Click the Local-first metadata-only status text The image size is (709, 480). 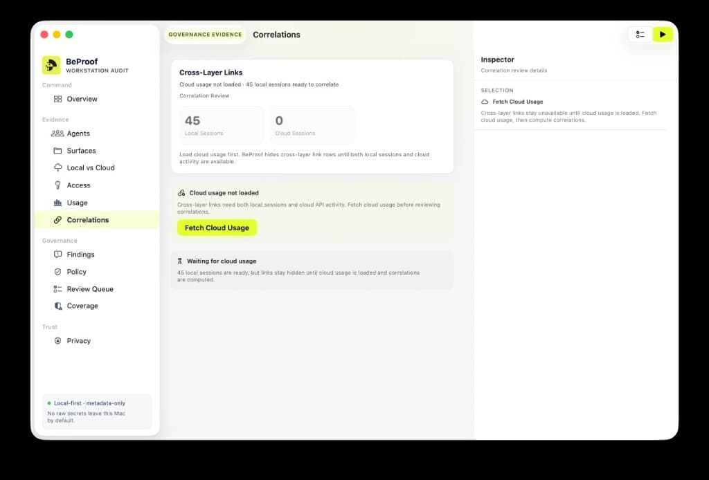pyautogui.click(x=89, y=403)
